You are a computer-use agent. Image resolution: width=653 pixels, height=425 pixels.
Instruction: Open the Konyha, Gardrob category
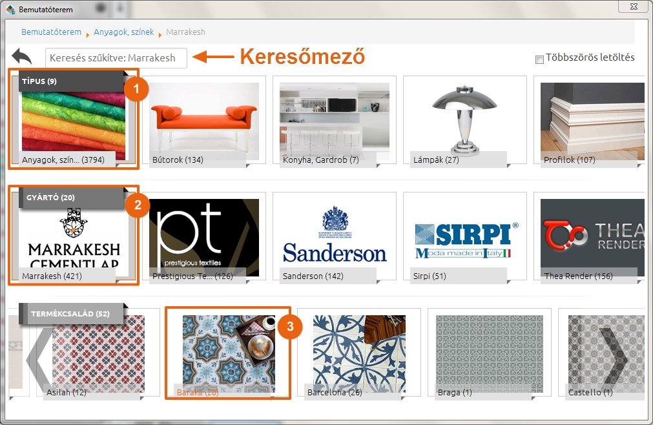pos(335,121)
